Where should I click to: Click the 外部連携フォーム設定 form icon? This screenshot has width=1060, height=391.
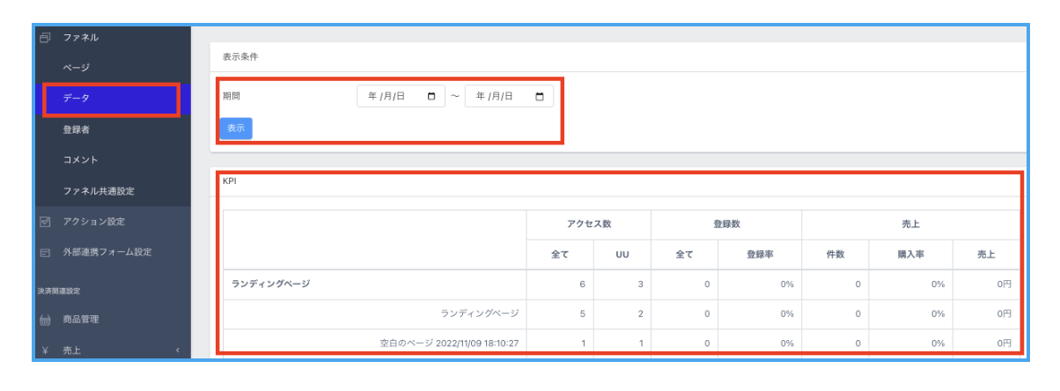click(45, 253)
